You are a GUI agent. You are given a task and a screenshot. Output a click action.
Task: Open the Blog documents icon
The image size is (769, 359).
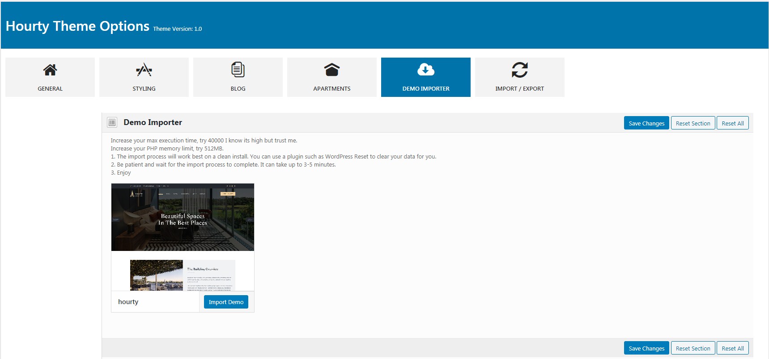[238, 70]
